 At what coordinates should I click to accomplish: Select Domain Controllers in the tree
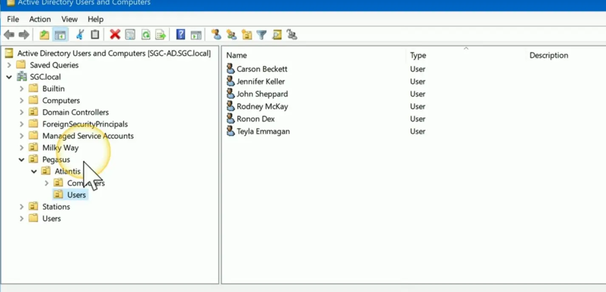75,112
